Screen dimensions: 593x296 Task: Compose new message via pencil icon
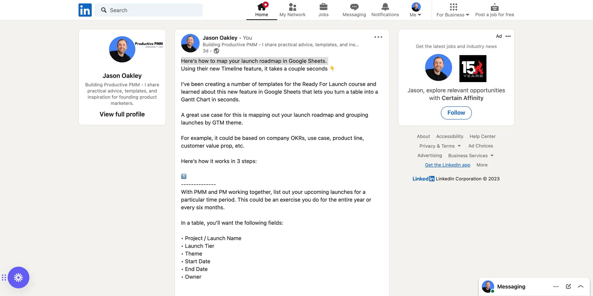[x=568, y=286]
